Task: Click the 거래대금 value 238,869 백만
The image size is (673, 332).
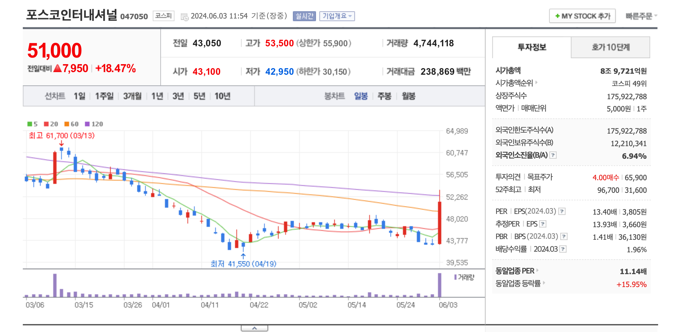Action: (x=445, y=72)
